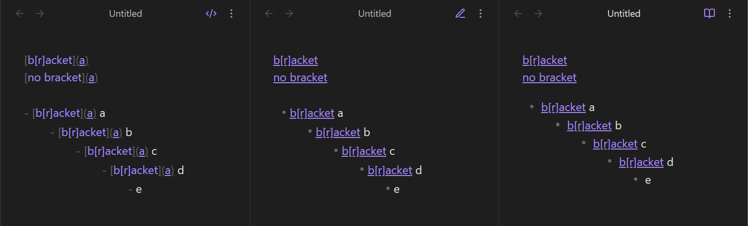
Task: Click the Untitled title in the right pane
Action: [x=624, y=13]
